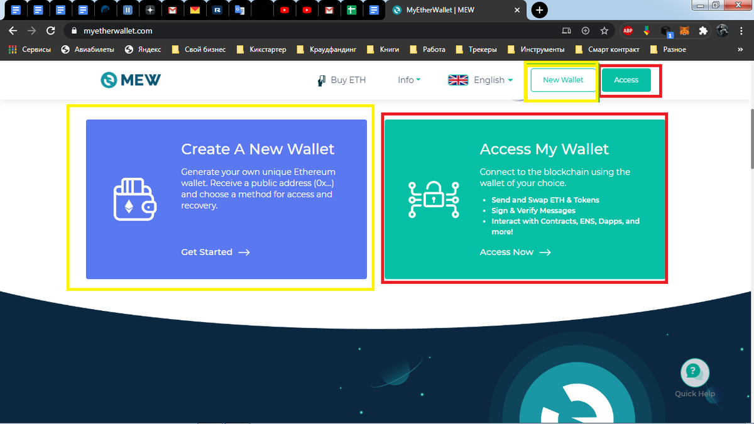Click the MEW logo in the header
The image size is (754, 424).
coord(131,80)
